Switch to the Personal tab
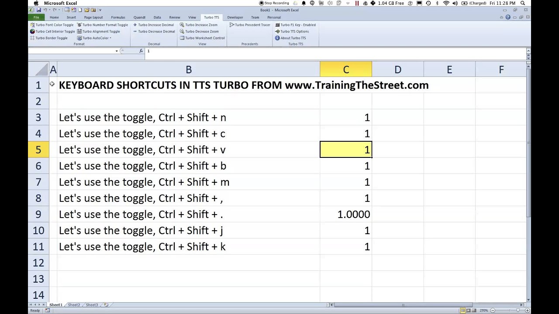The width and height of the screenshot is (559, 314). (274, 17)
